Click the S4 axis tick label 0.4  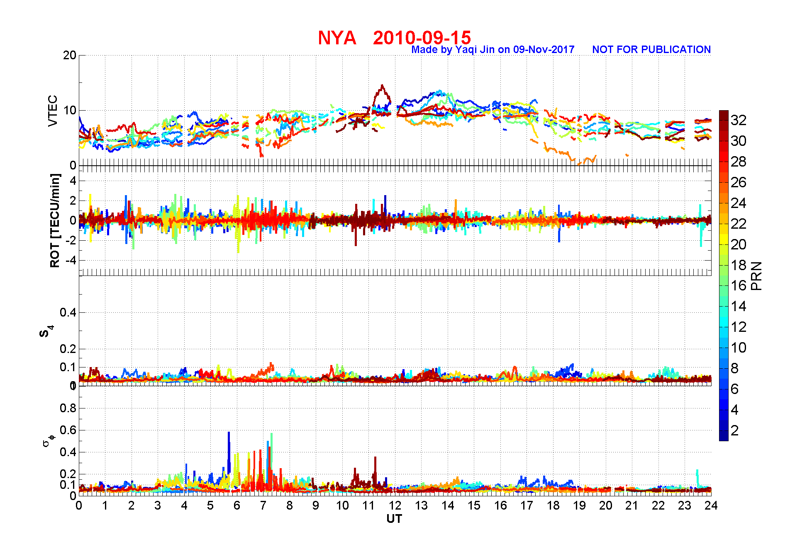pyautogui.click(x=68, y=312)
